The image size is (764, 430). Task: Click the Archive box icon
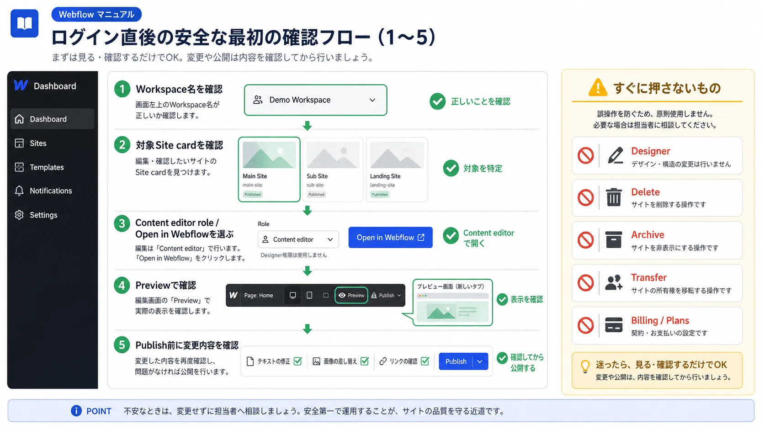614,240
